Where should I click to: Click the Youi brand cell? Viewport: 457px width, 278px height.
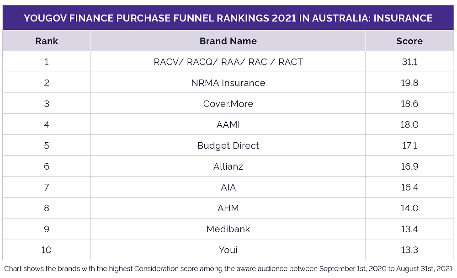(x=228, y=250)
